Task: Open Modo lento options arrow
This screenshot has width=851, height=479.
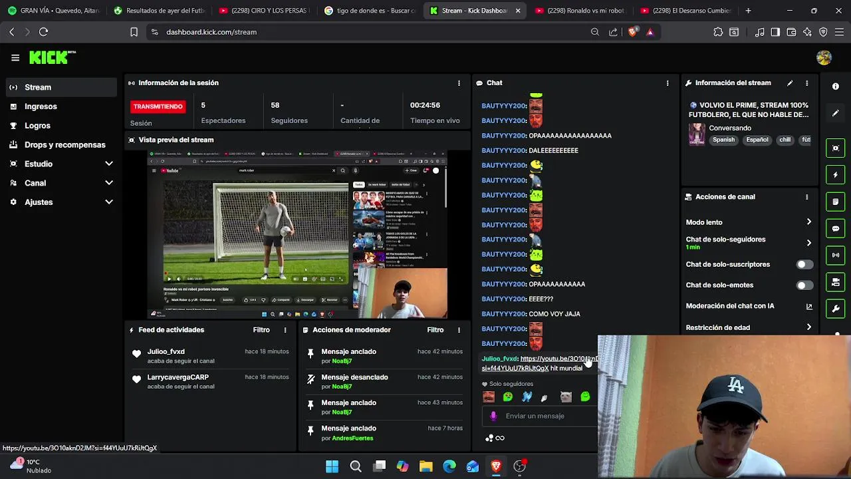Action: pyautogui.click(x=809, y=222)
